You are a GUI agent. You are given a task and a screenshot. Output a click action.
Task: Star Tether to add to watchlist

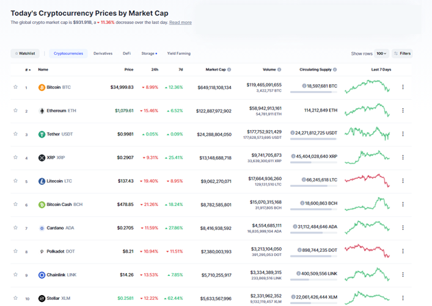click(15, 133)
